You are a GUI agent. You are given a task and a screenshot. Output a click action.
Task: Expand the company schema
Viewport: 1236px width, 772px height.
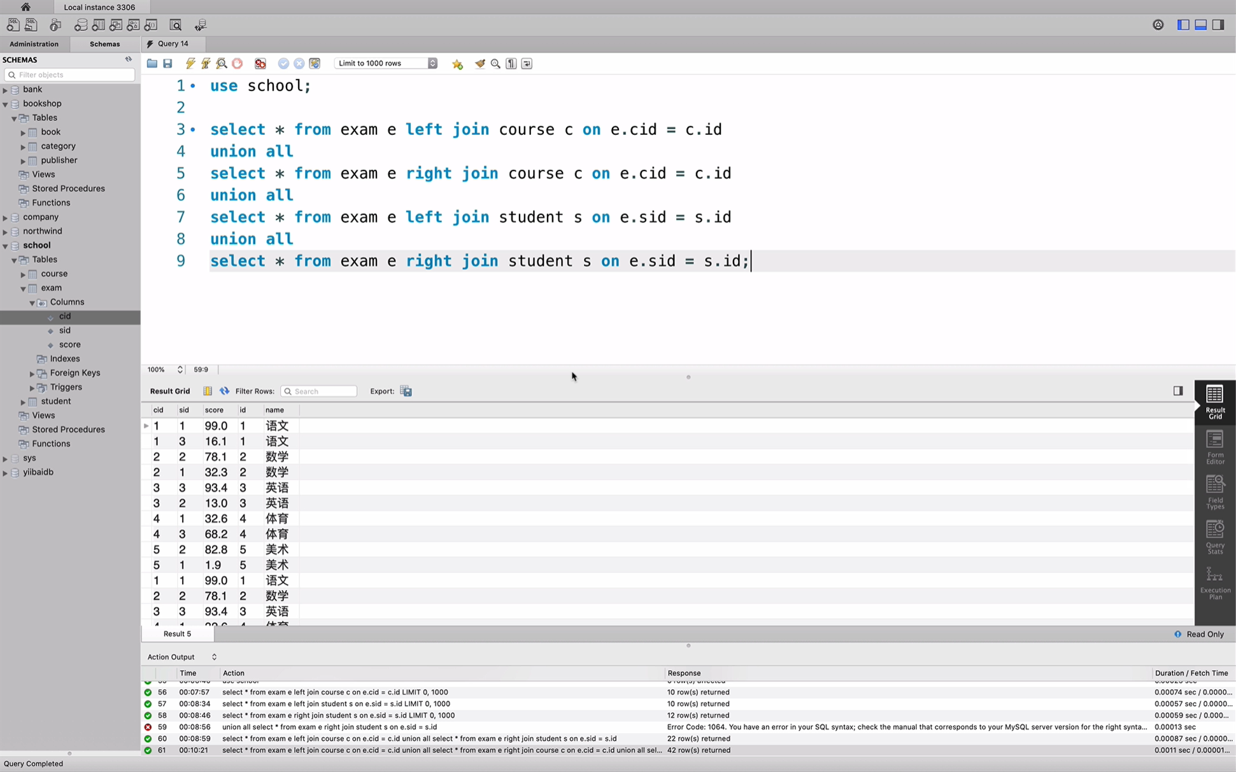point(5,217)
